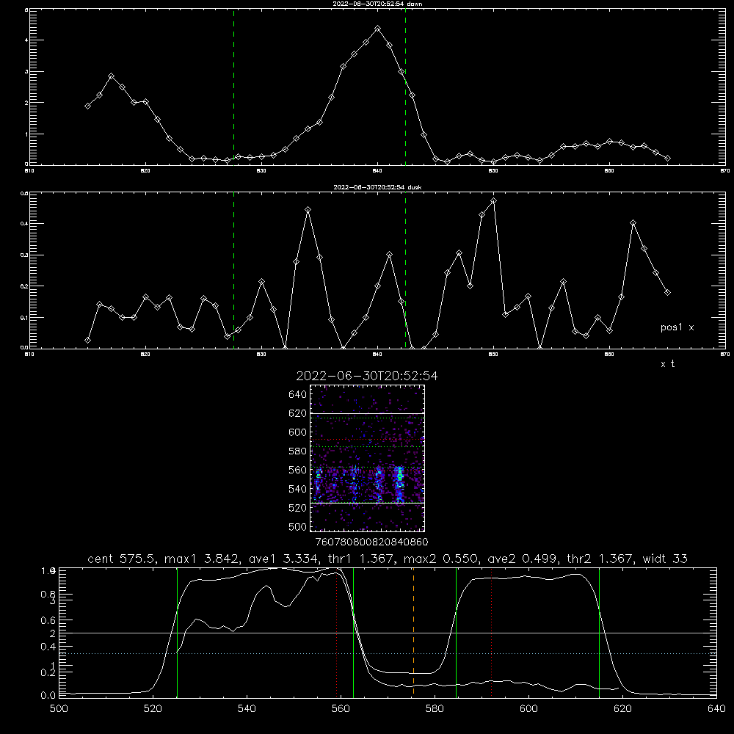Click the right green dashed line in the dawn plot
Screen dimensions: 734x734
[405, 87]
